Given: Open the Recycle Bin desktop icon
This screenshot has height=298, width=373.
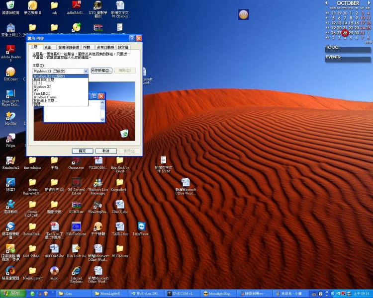Looking at the screenshot, I should [10, 6].
